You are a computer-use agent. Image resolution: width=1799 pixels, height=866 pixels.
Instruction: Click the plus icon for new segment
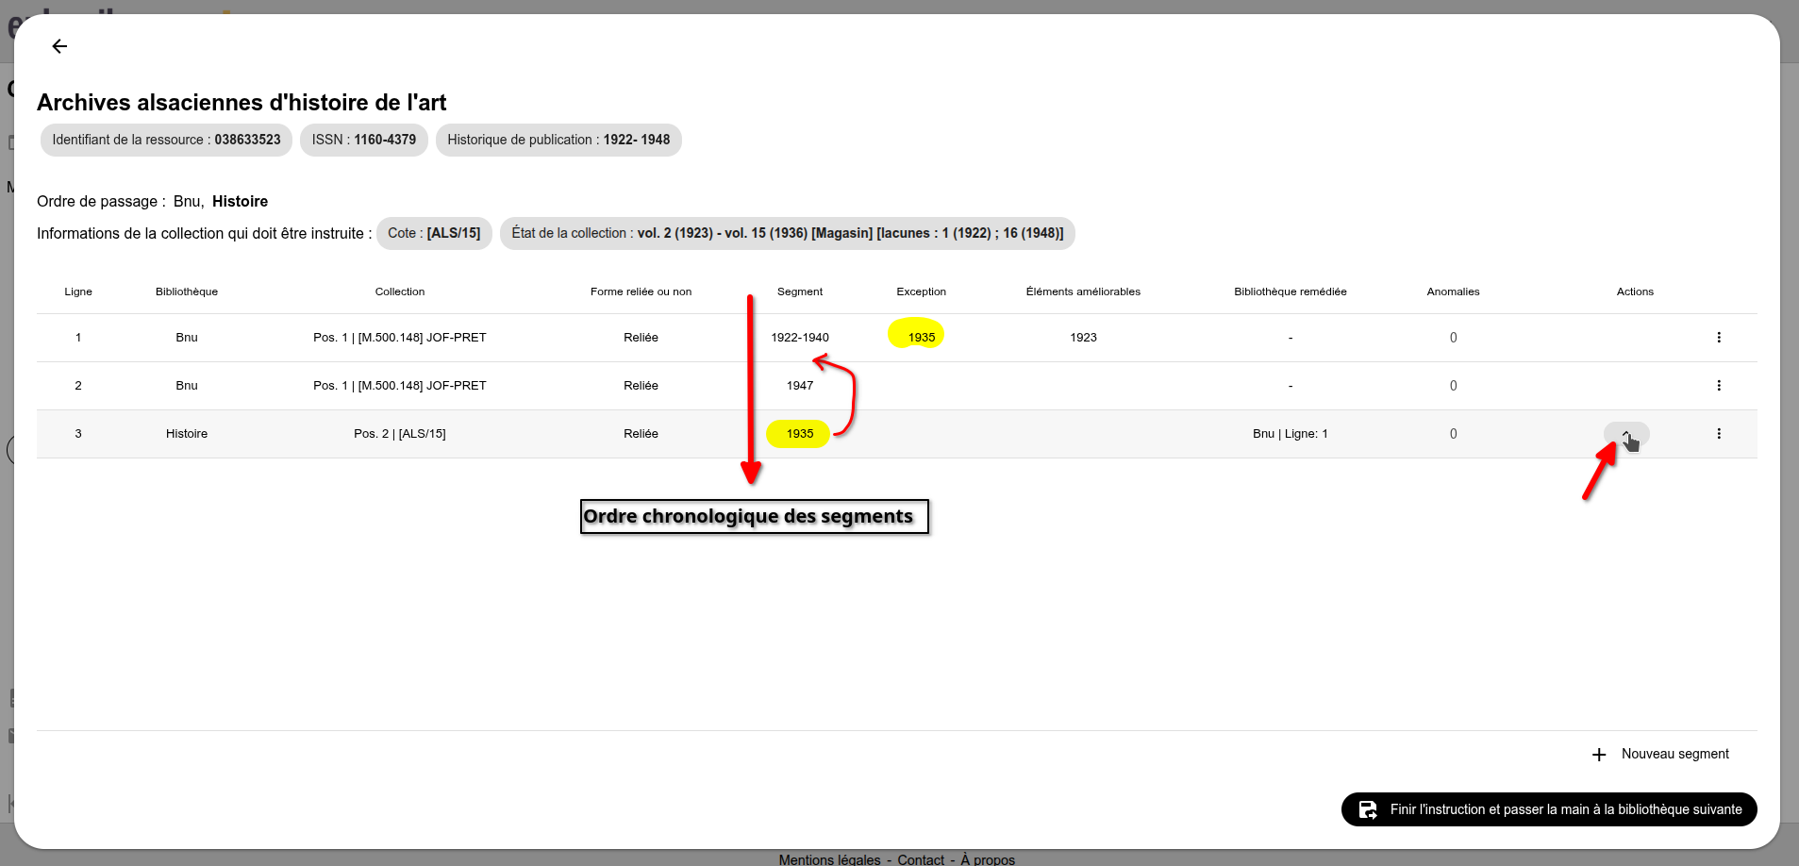1599,755
